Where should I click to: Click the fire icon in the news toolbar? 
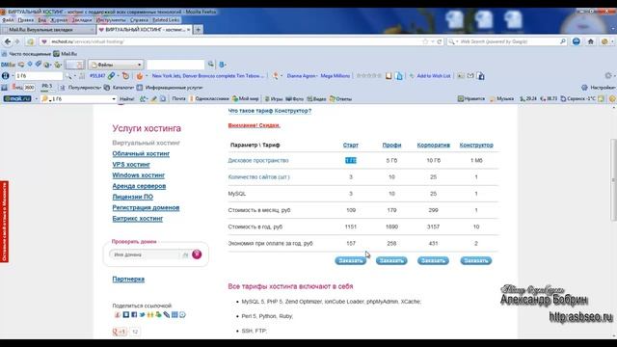[x=139, y=76]
